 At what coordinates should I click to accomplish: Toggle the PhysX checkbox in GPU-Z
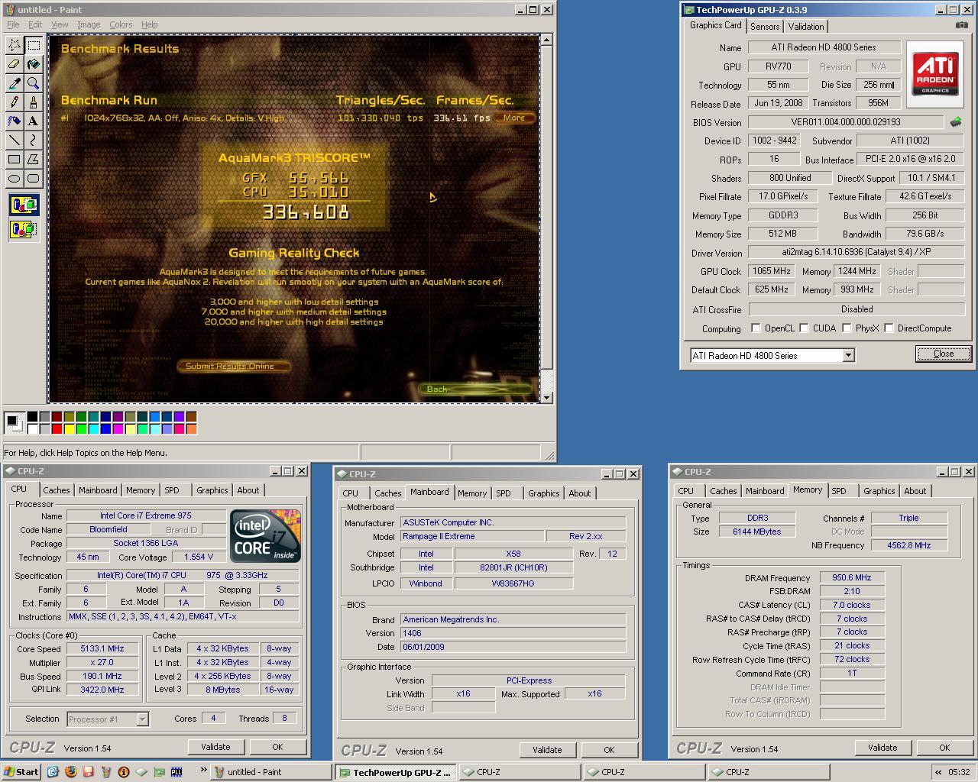point(847,328)
